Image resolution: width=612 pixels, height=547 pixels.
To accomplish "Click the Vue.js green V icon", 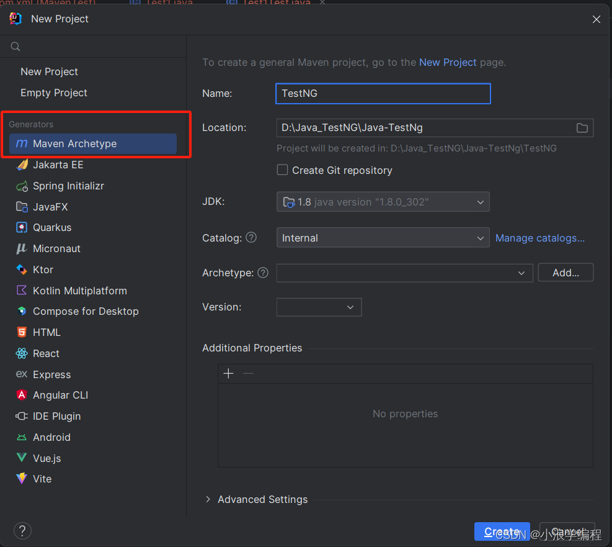I will (x=22, y=458).
